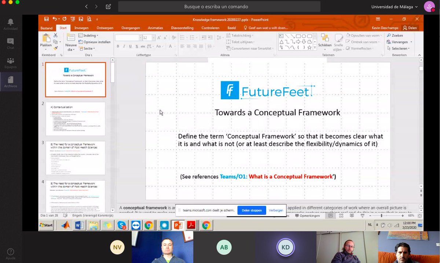Click the PowerPoint Save icon
The width and height of the screenshot is (440, 263).
46,19
